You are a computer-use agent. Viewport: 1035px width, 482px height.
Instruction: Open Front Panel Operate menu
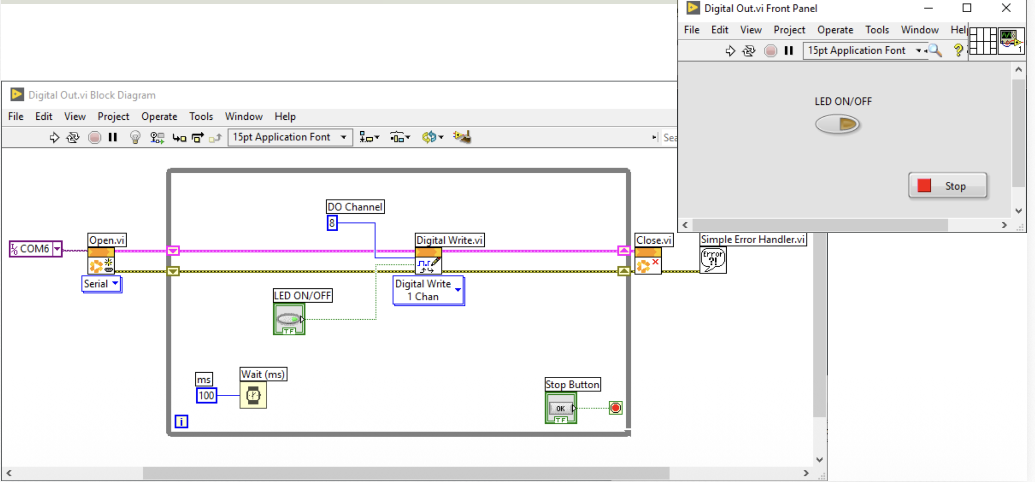point(835,30)
